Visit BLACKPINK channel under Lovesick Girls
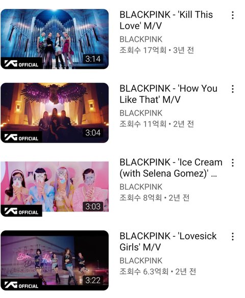Screen dimensions: 245x298 tap(141, 261)
